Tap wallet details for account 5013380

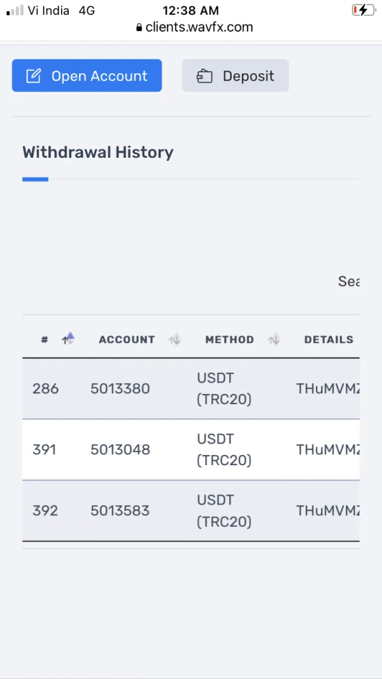click(x=327, y=389)
